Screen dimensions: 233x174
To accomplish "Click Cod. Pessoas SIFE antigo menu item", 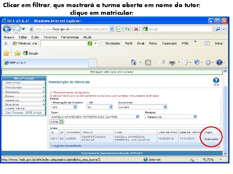I will coord(24,112).
